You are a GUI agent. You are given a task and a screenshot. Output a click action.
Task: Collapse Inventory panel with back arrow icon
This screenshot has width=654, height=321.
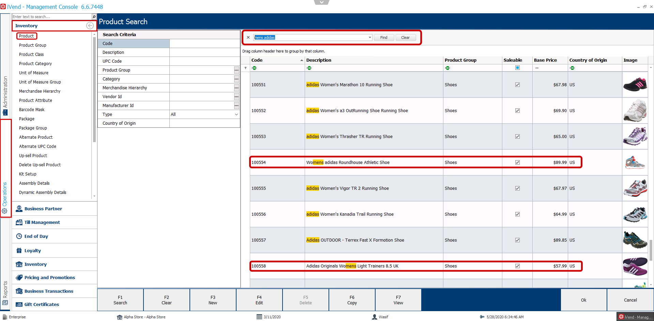[x=90, y=26]
